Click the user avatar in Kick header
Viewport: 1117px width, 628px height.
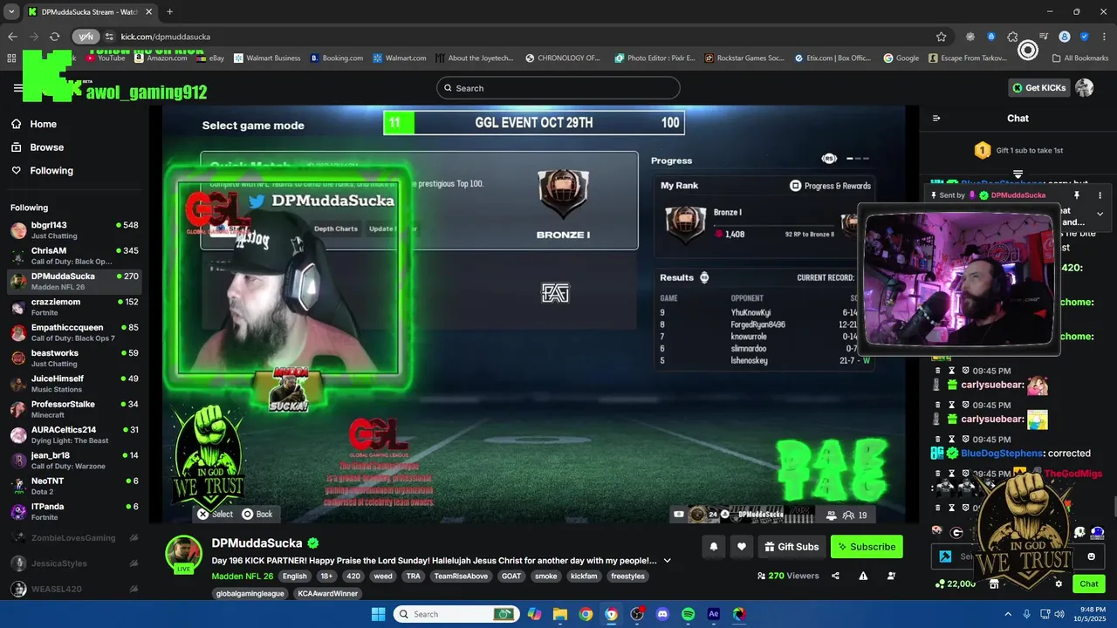(x=1084, y=87)
